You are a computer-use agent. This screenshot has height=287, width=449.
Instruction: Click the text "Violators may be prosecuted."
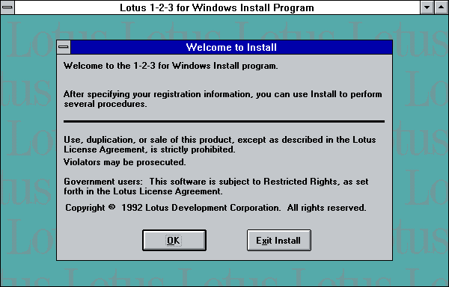124,162
